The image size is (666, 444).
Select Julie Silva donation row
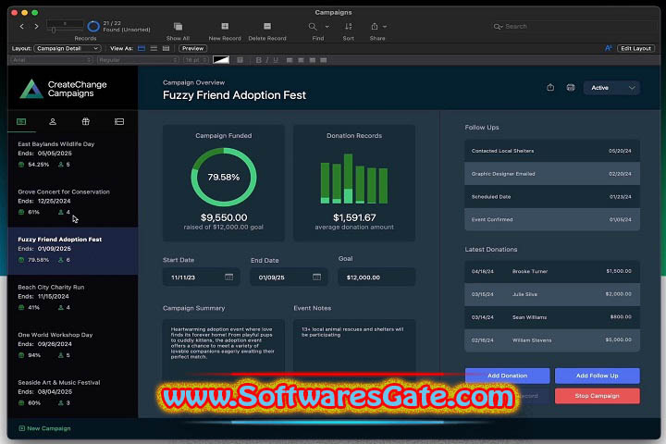click(x=552, y=294)
